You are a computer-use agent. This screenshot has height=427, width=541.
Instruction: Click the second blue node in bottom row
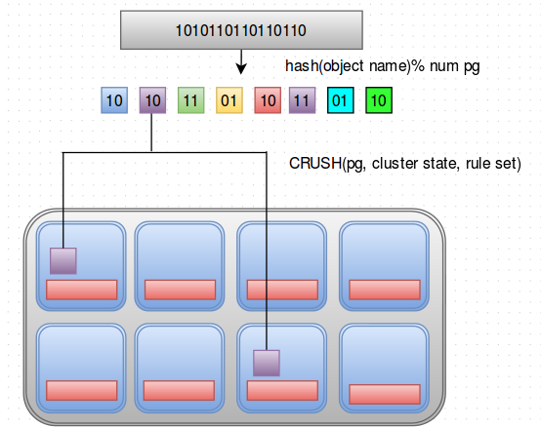point(180,368)
